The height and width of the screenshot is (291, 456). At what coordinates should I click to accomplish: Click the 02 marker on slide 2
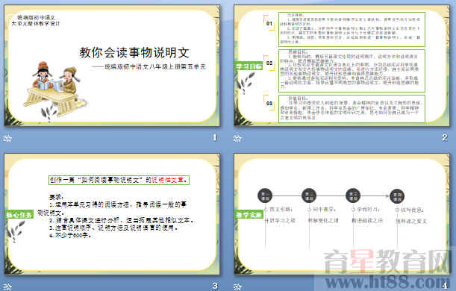click(269, 63)
